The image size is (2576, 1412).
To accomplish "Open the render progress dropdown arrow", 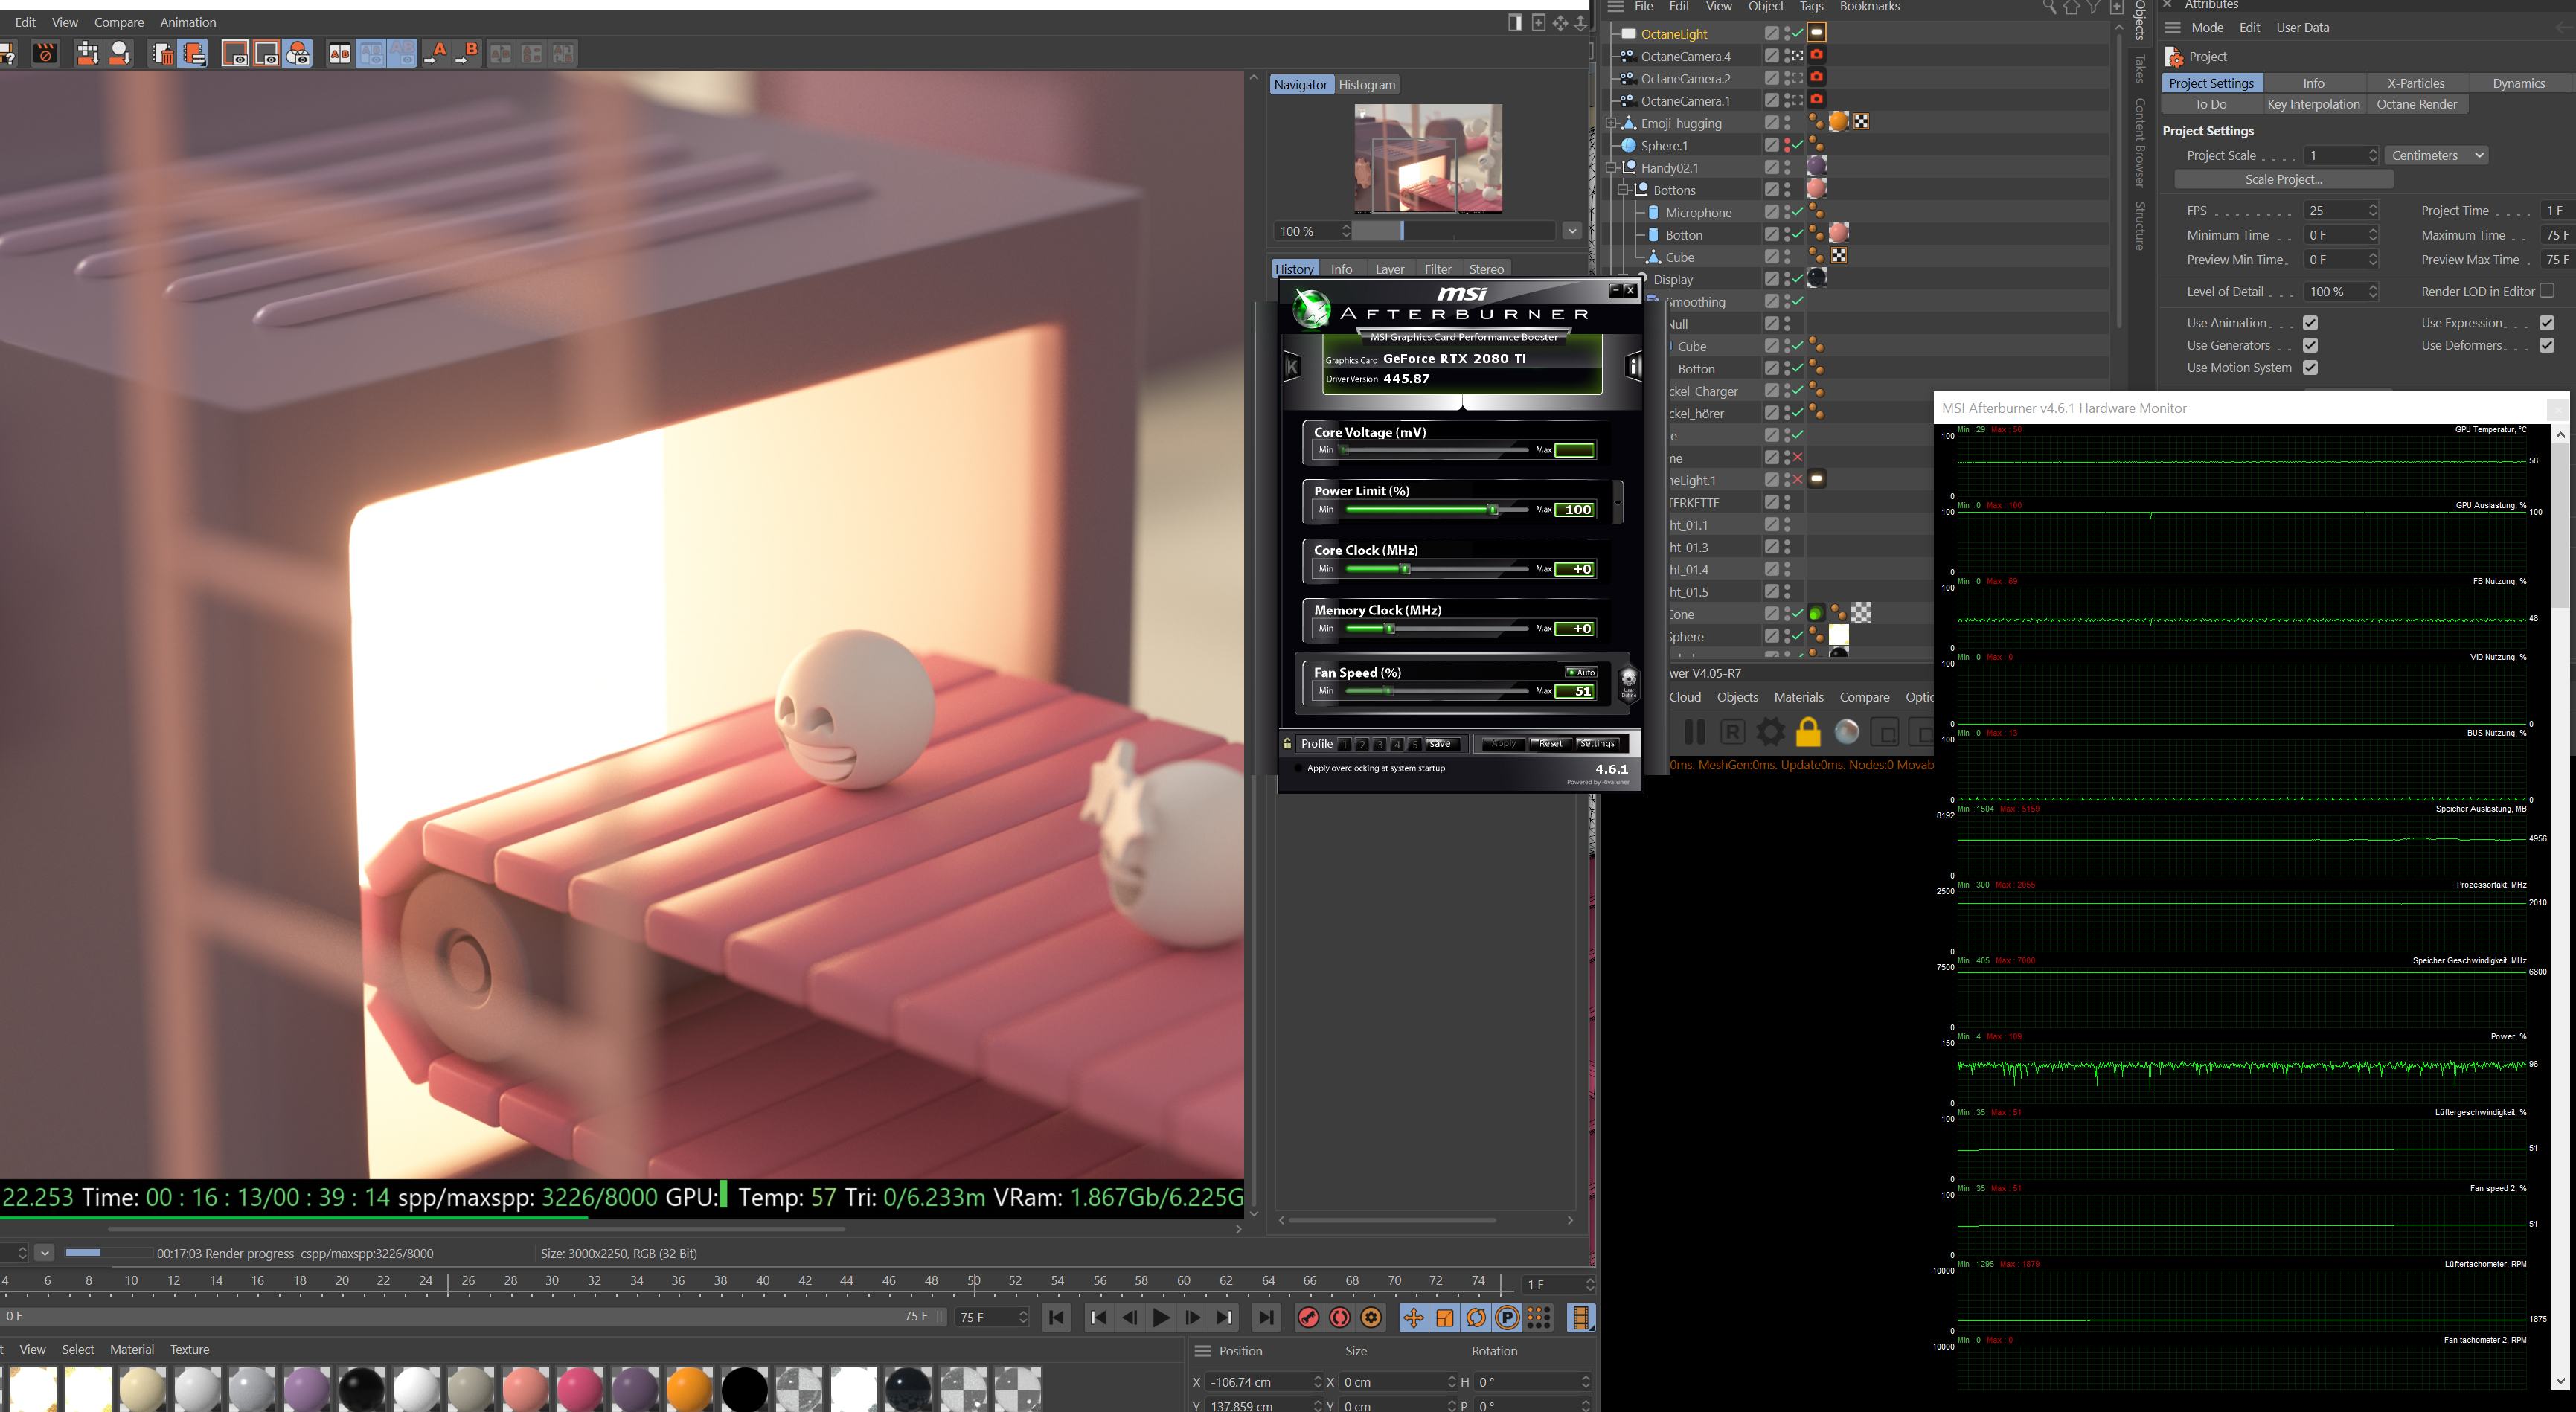I will coord(44,1253).
